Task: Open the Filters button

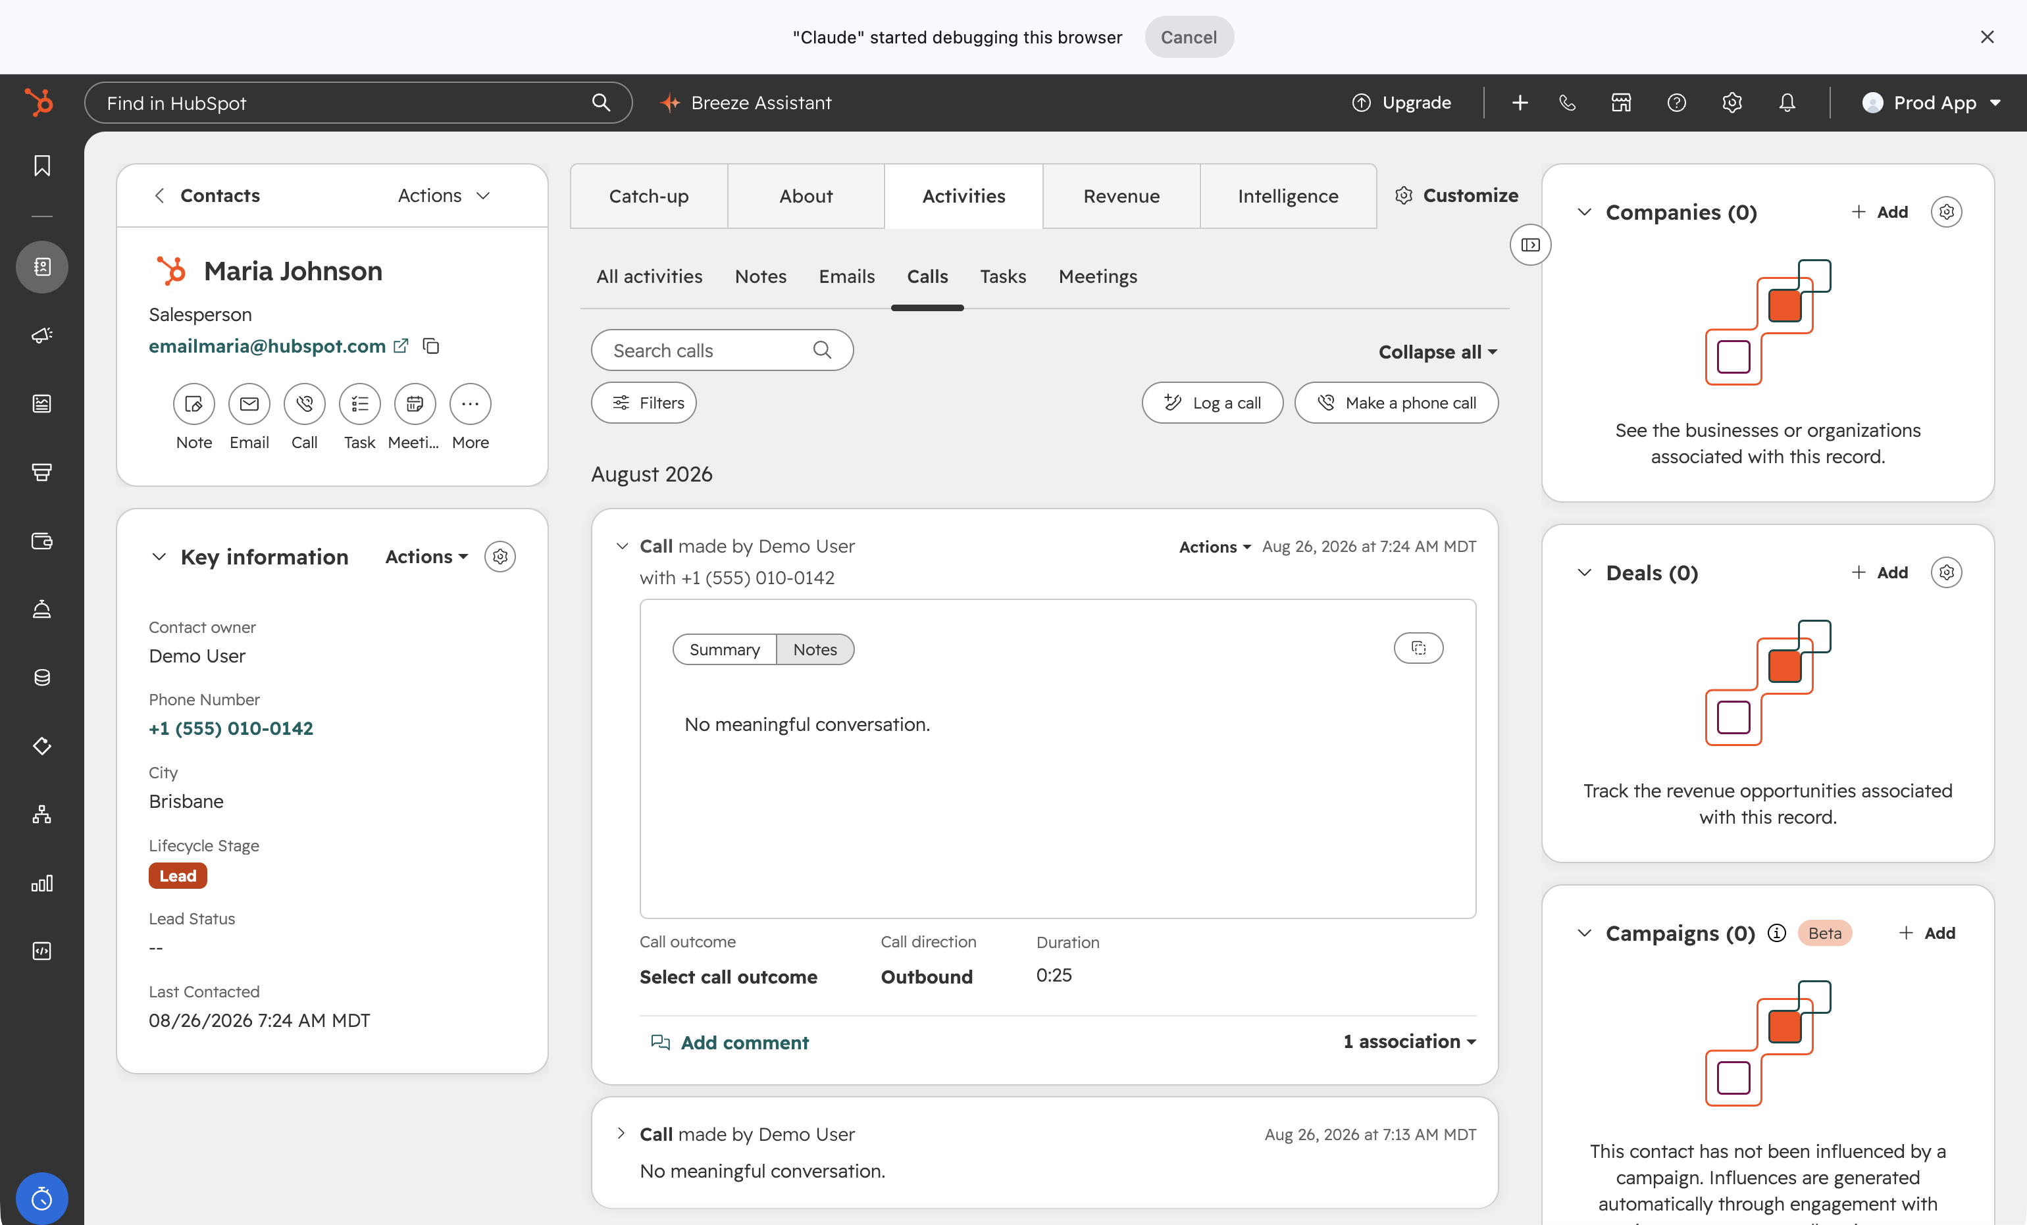Action: (644, 403)
